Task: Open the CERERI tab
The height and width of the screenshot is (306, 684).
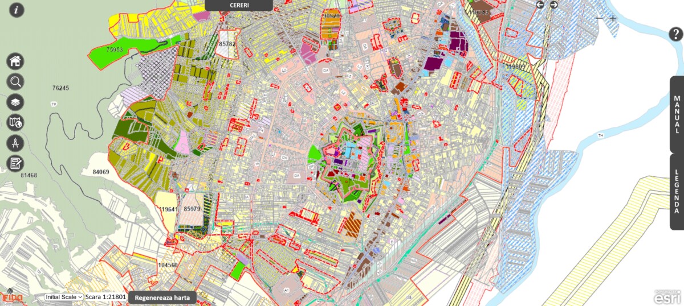Action: pyautogui.click(x=239, y=5)
